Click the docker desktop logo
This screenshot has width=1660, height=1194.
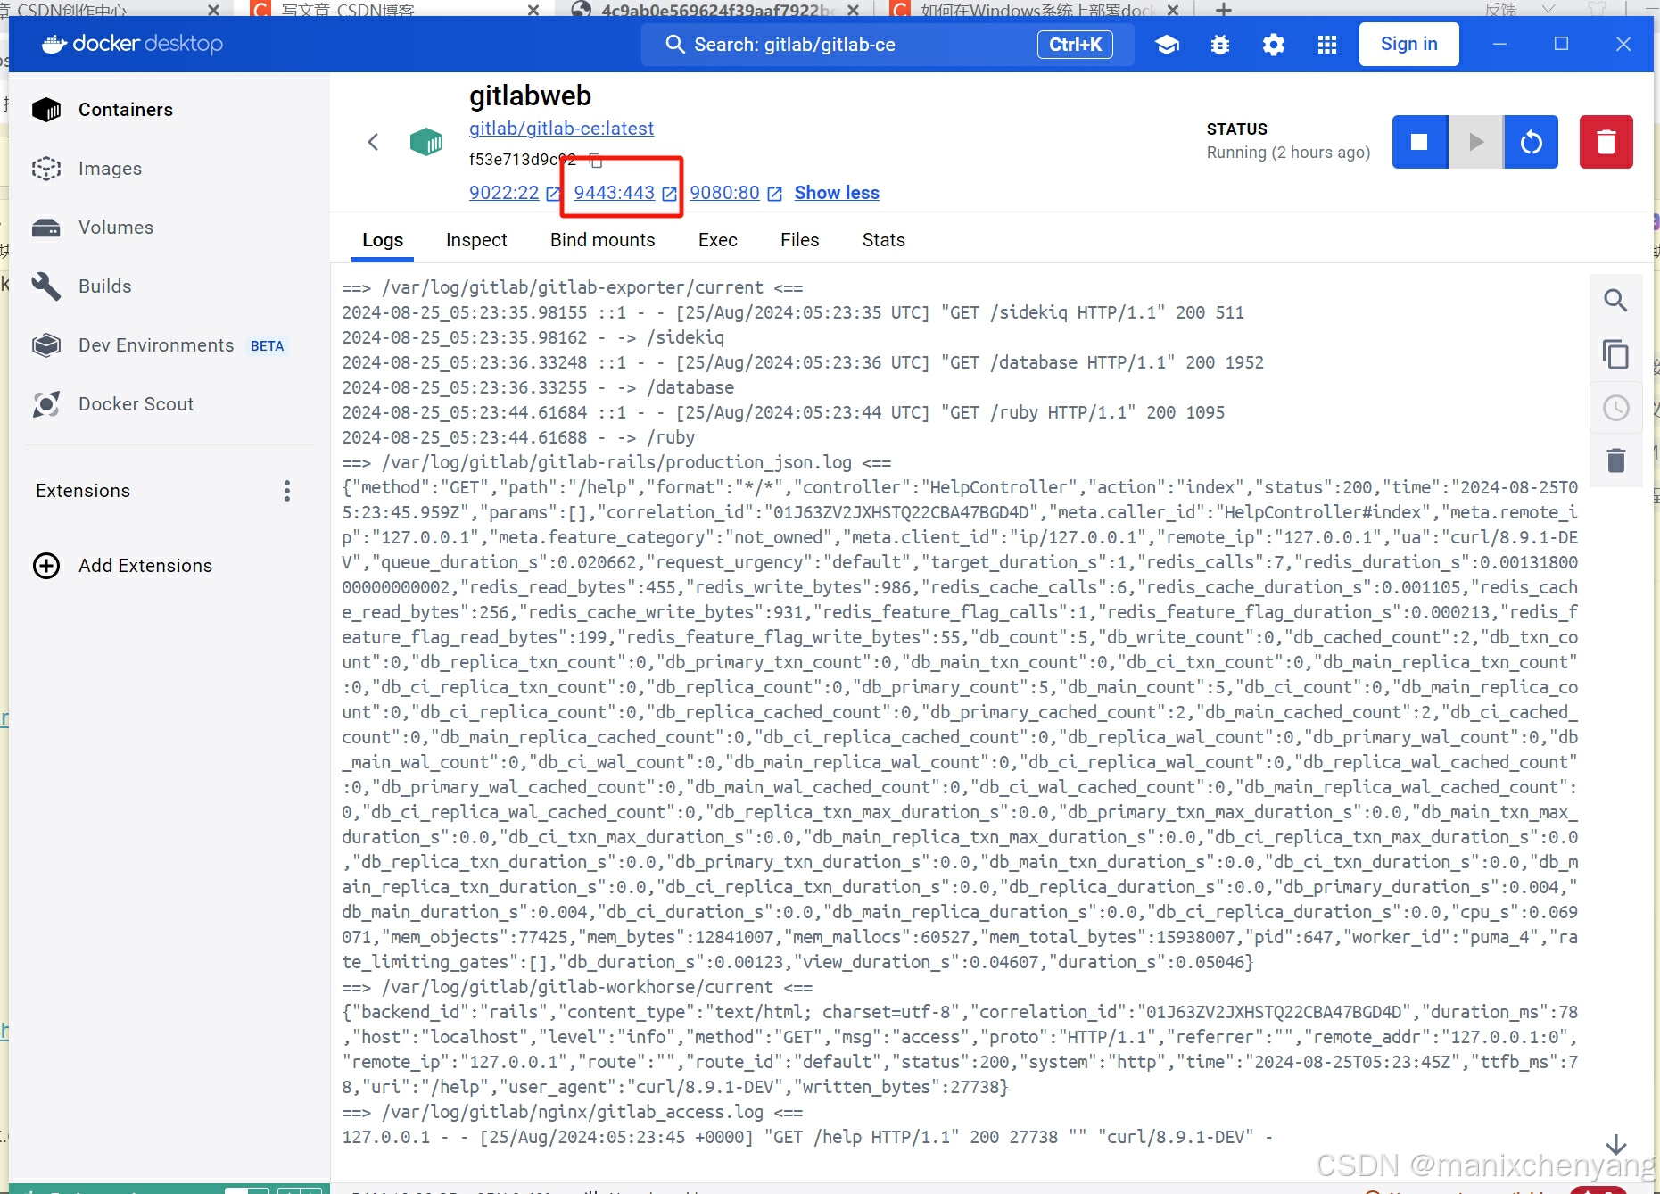pos(132,44)
